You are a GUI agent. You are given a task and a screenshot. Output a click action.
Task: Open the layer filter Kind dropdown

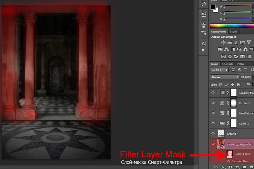(x=219, y=70)
